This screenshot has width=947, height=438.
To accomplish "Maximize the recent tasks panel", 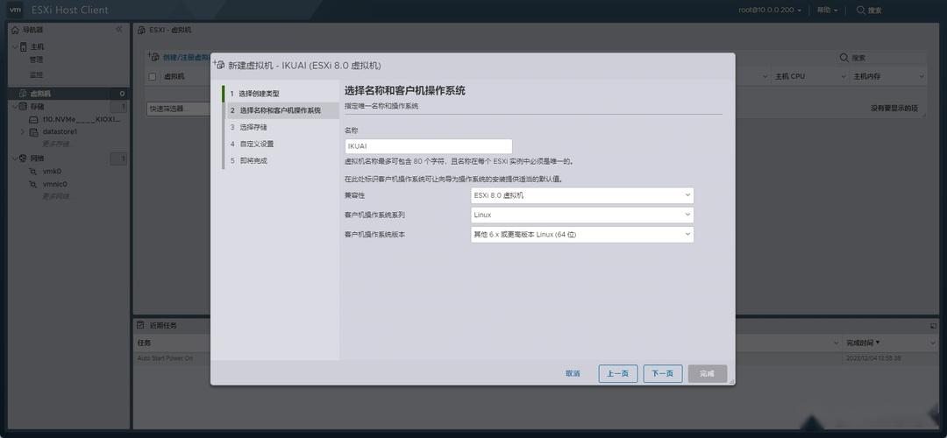I will click(932, 325).
